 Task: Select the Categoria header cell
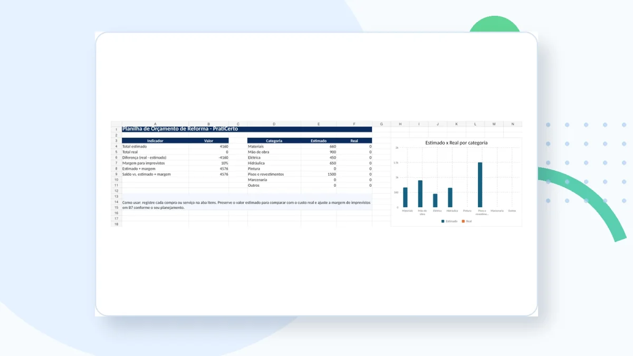tap(274, 141)
